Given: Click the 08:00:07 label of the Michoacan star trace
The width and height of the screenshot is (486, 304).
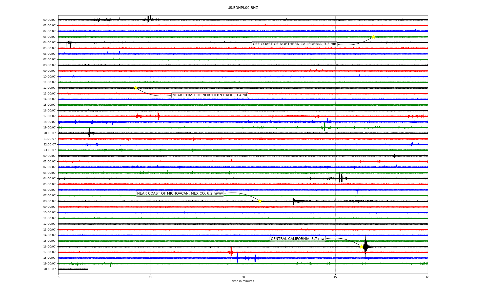Looking at the screenshot, I should 50,201.
